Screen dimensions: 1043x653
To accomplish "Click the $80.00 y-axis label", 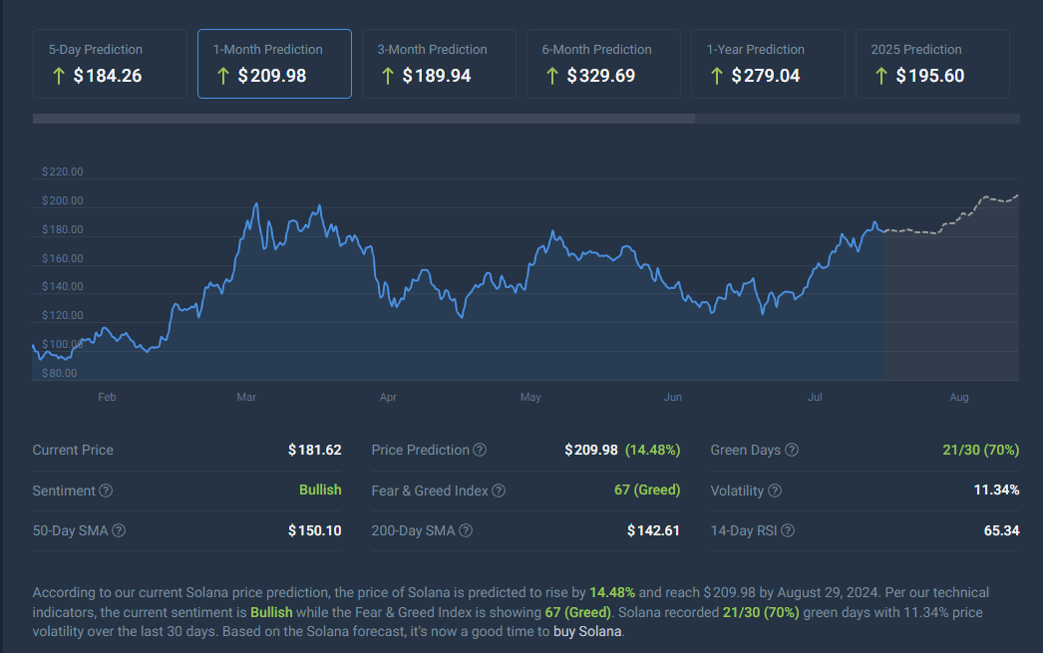I will pyautogui.click(x=59, y=373).
